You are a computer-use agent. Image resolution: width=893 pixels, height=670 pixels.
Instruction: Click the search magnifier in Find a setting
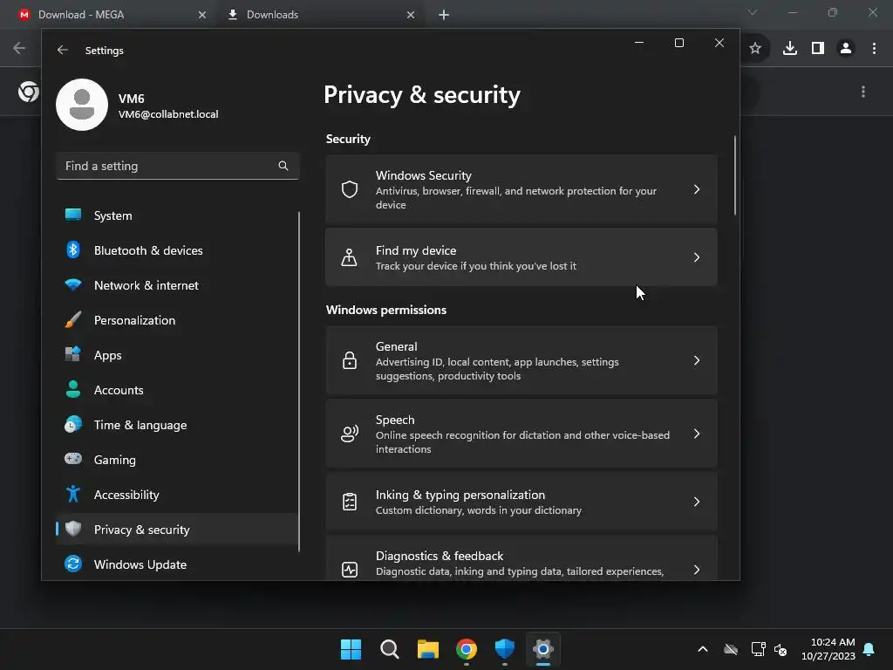[x=283, y=166]
